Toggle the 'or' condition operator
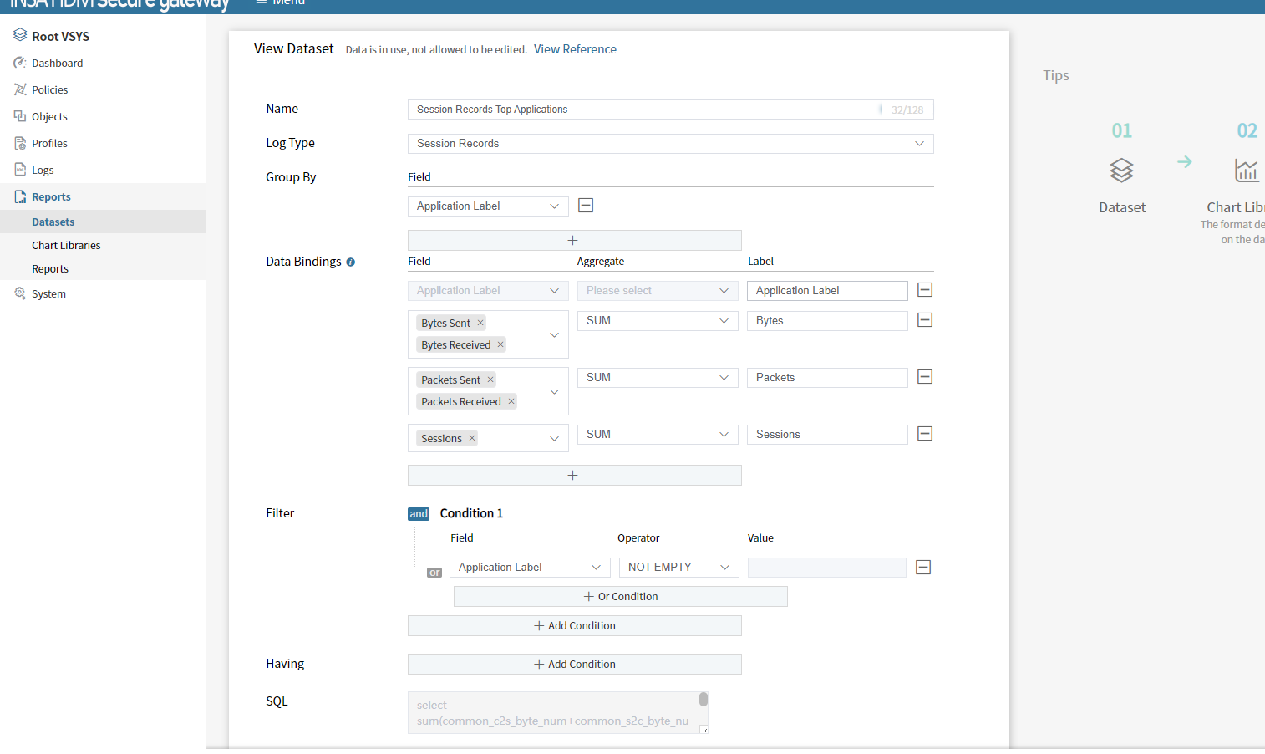This screenshot has width=1265, height=754. [434, 573]
